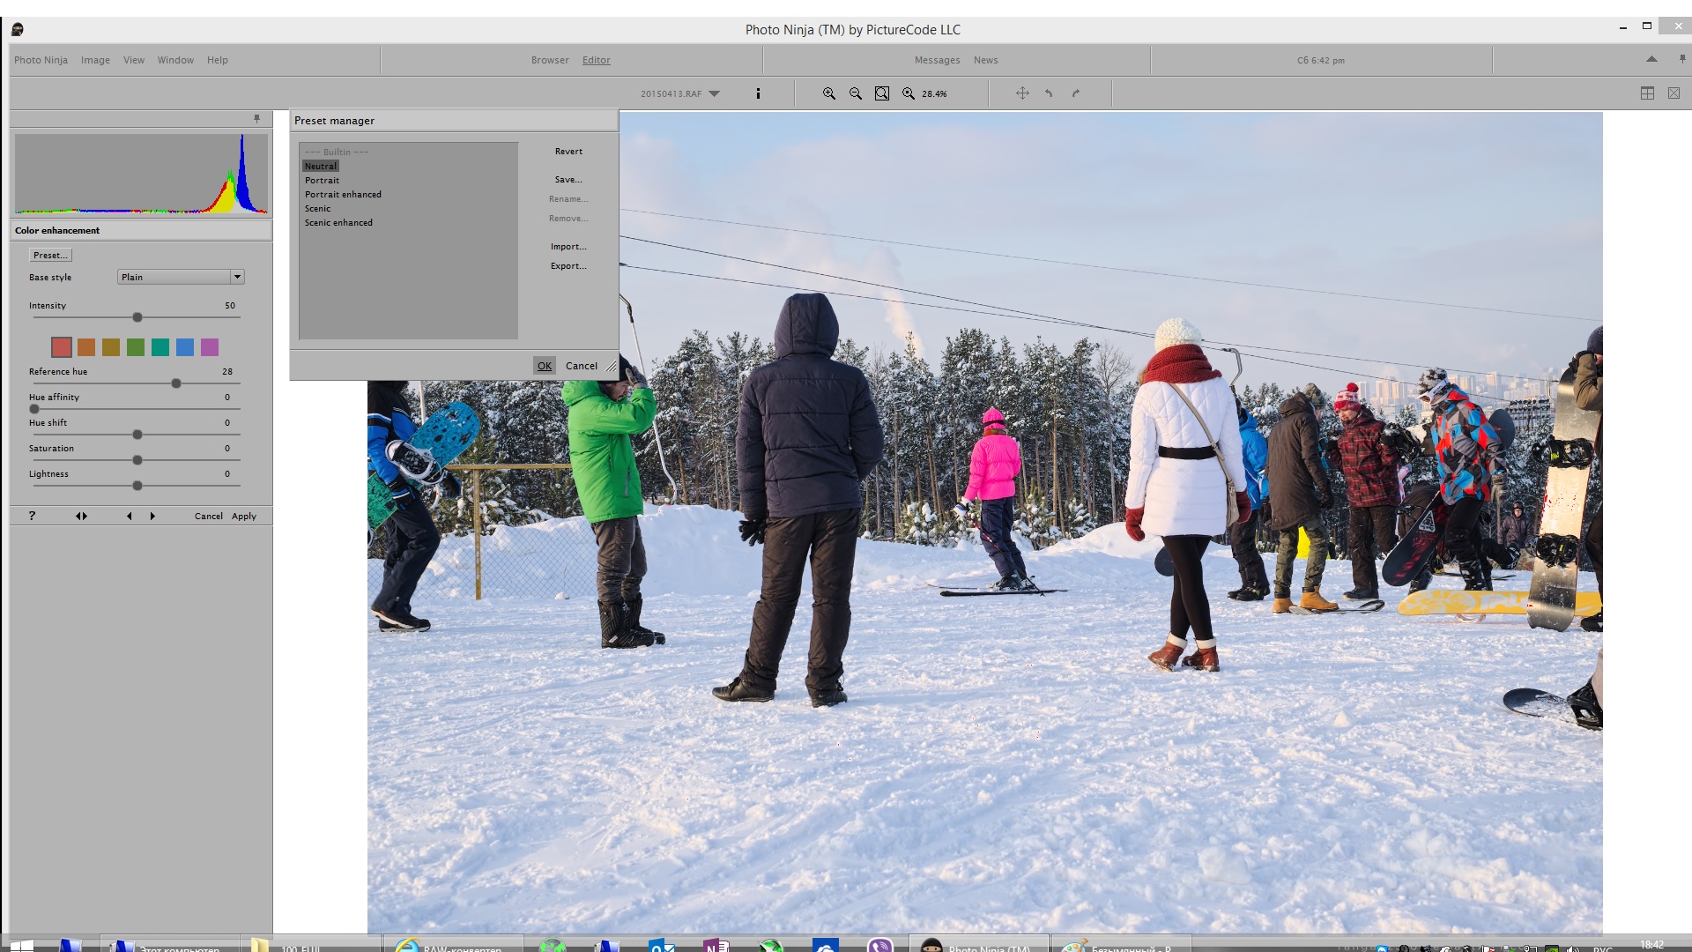Click Save... in Preset manager
The image size is (1692, 952).
click(568, 180)
